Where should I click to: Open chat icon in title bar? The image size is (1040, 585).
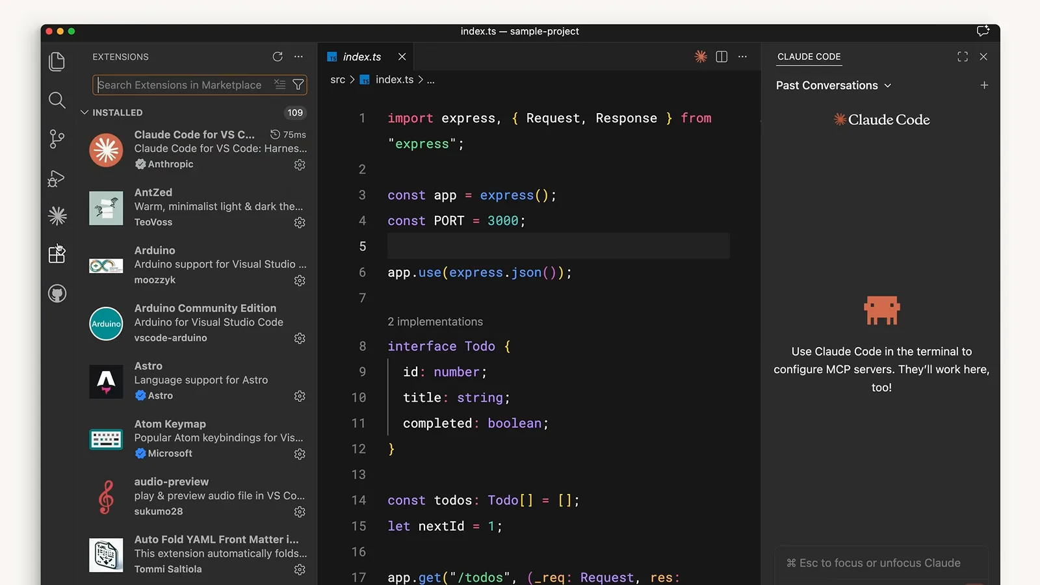(983, 31)
